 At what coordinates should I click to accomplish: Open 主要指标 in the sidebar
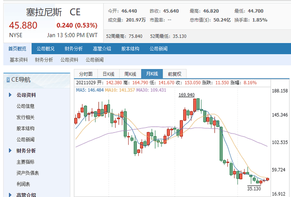tap(25, 162)
